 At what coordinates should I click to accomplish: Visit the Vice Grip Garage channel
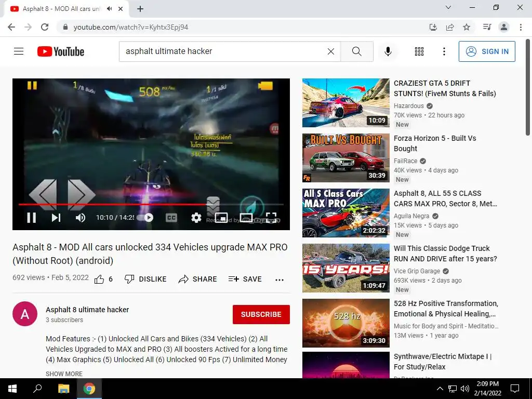[417, 271]
